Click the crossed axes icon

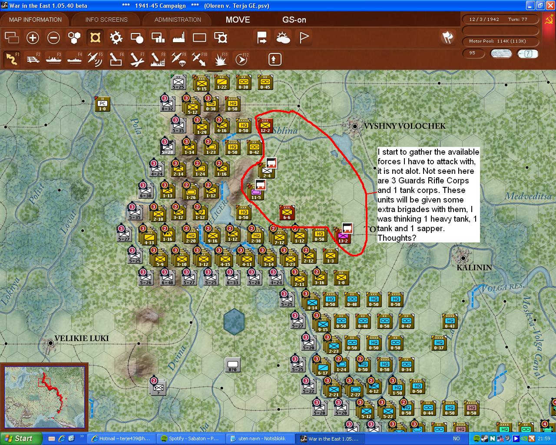[447, 37]
